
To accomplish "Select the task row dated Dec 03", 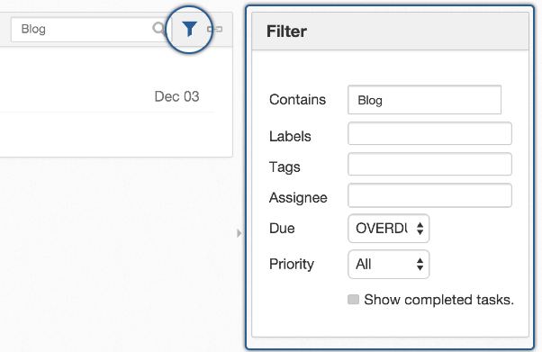I will [107, 96].
